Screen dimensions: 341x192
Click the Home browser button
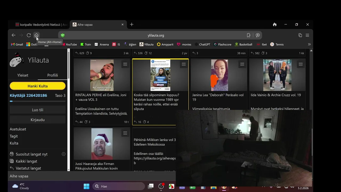tap(36, 35)
